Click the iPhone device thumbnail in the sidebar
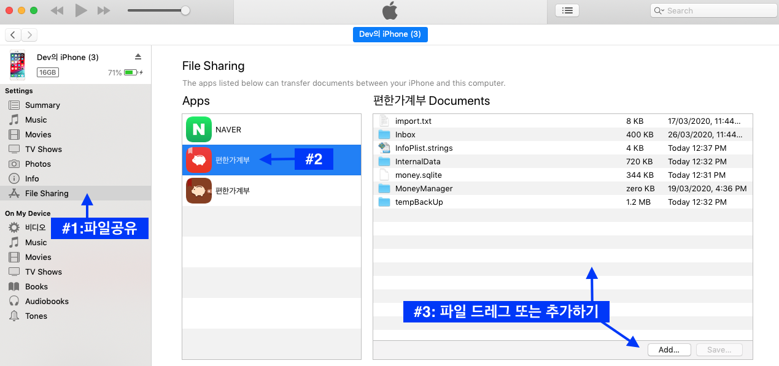 pos(17,65)
